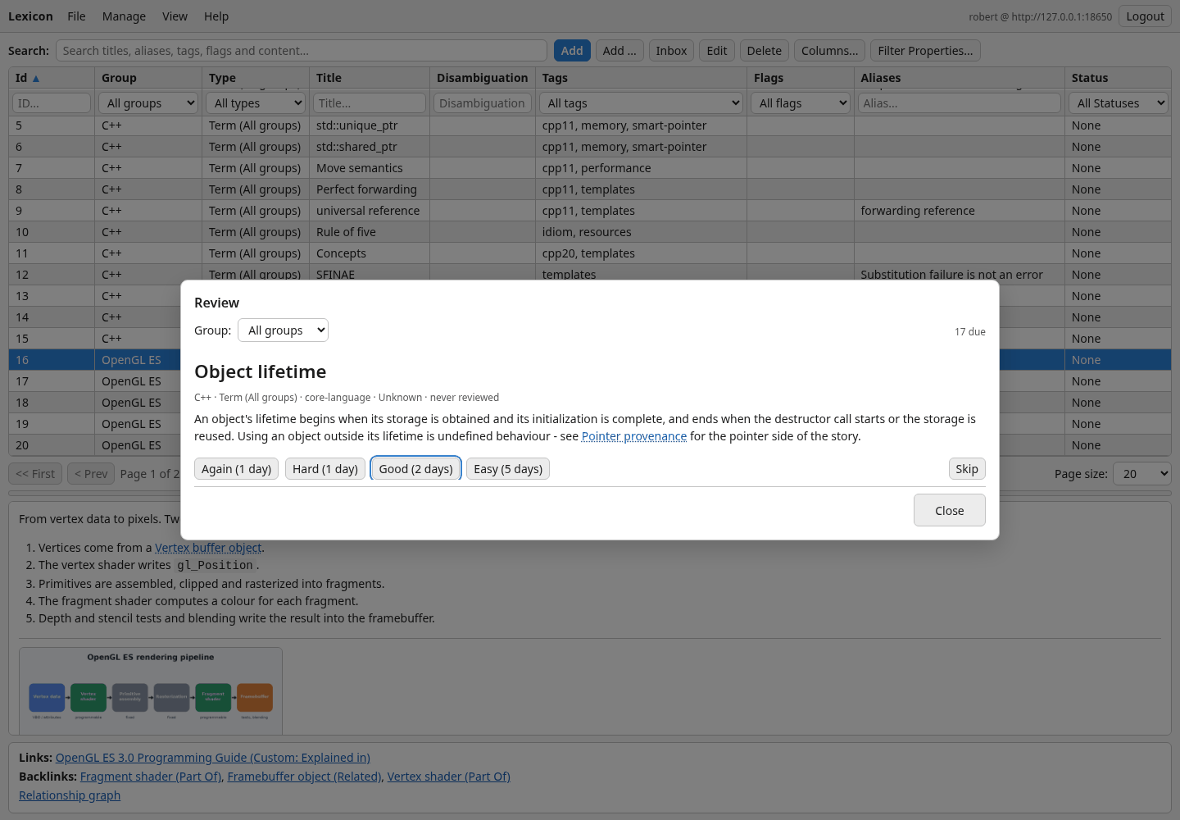This screenshot has width=1180, height=820.
Task: Expand the All Statuses filter dropdown
Action: coord(1119,103)
